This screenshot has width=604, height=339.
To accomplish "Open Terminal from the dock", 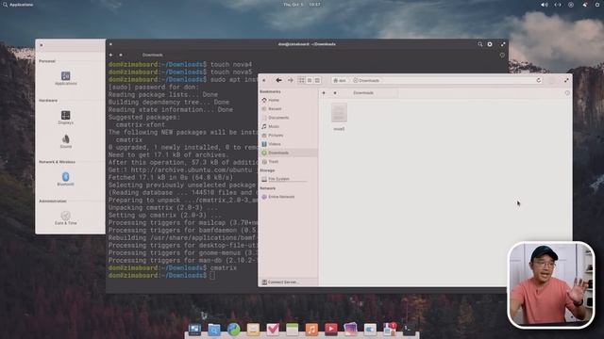I will tap(409, 330).
